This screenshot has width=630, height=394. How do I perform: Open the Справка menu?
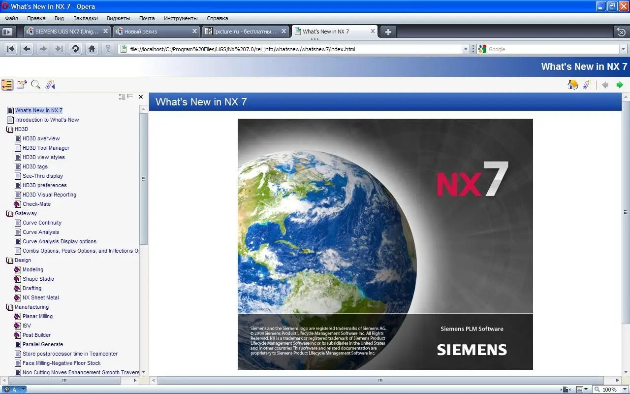pos(218,18)
